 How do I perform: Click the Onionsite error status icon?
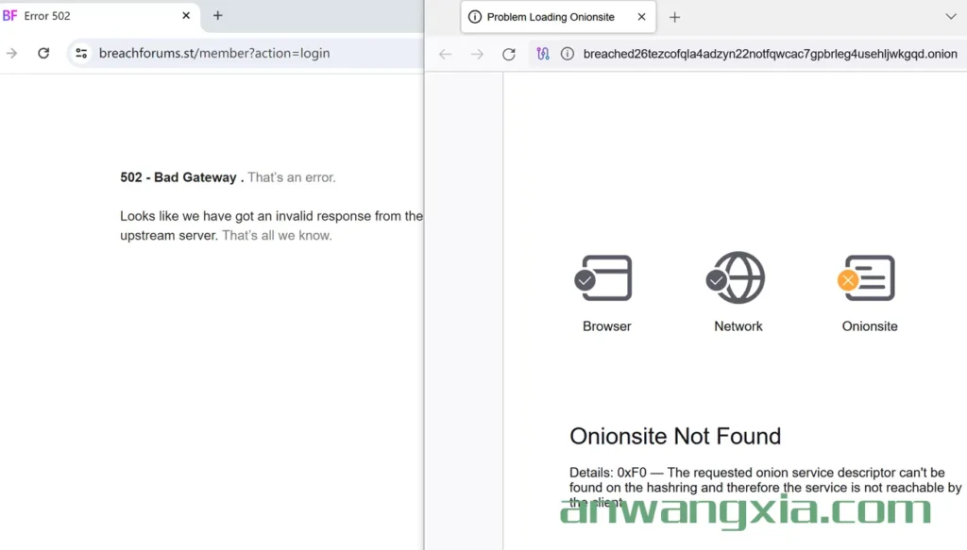(867, 277)
